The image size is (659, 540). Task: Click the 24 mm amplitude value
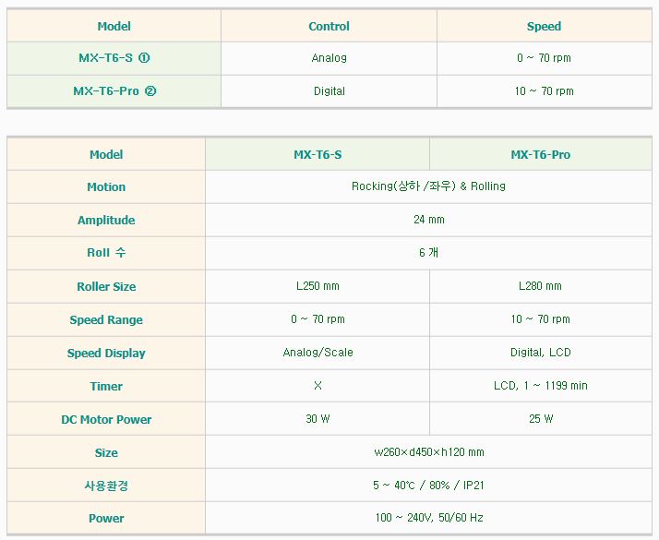428,220
